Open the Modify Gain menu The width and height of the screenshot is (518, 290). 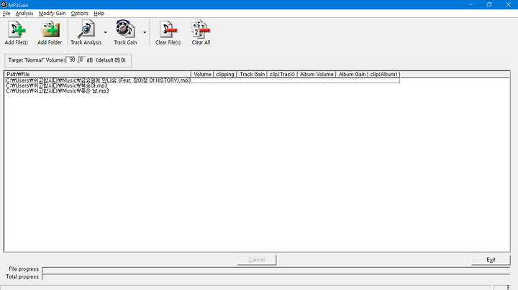pos(53,14)
